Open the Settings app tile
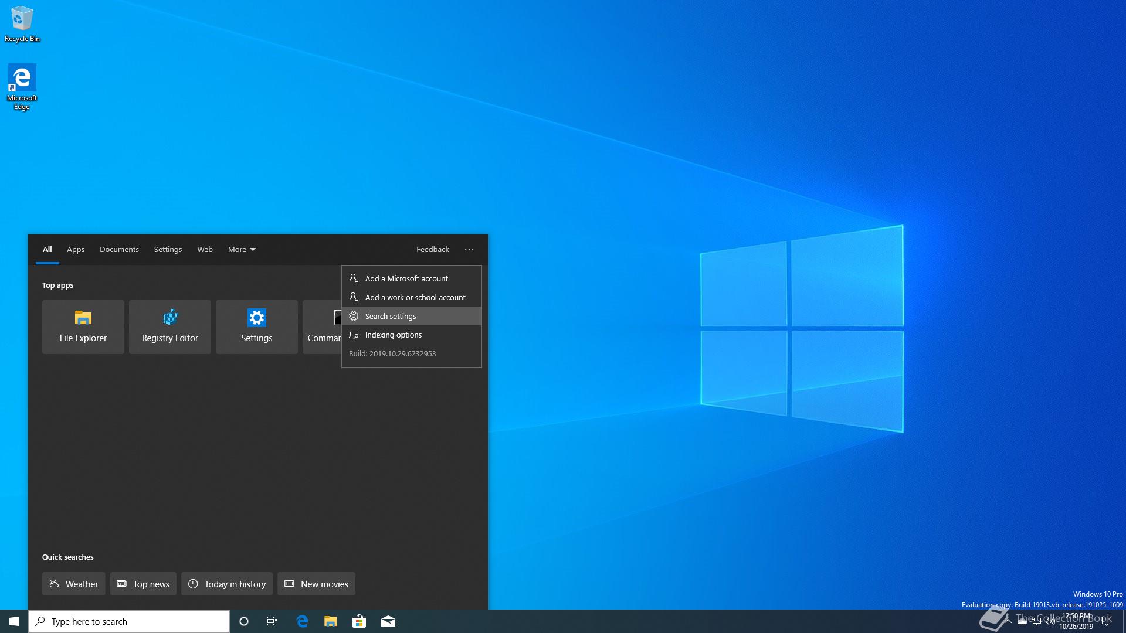 pos(256,326)
